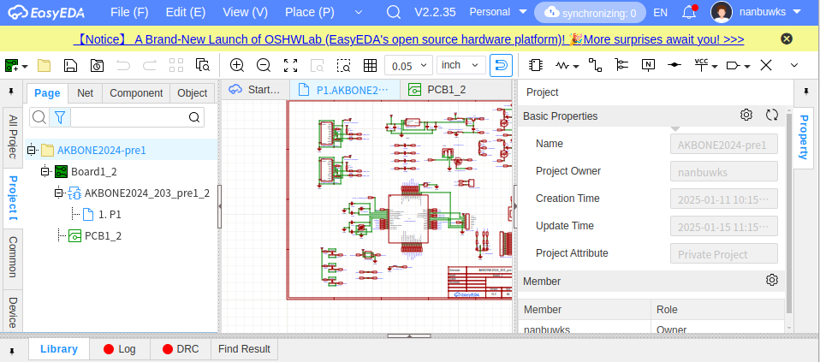Open the View (V) menu
Image resolution: width=820 pixels, height=362 pixels.
point(246,13)
